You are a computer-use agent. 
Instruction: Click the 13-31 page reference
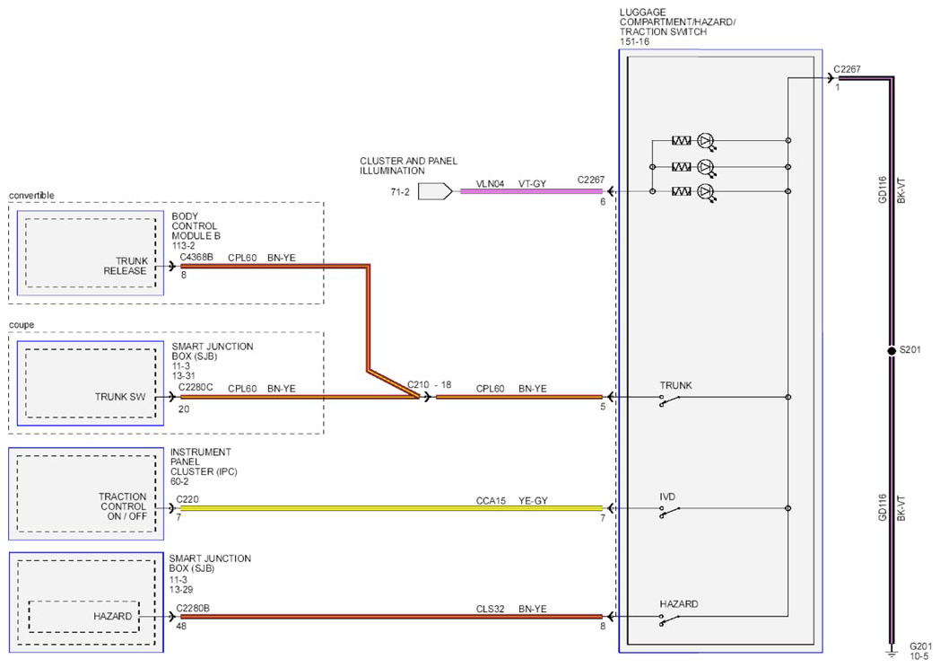tap(184, 375)
